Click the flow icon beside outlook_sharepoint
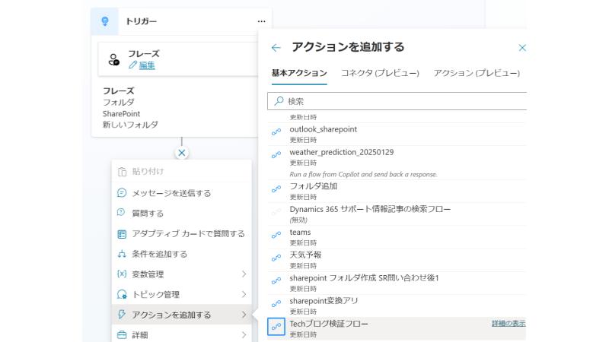This screenshot has width=609, height=342. (276, 133)
